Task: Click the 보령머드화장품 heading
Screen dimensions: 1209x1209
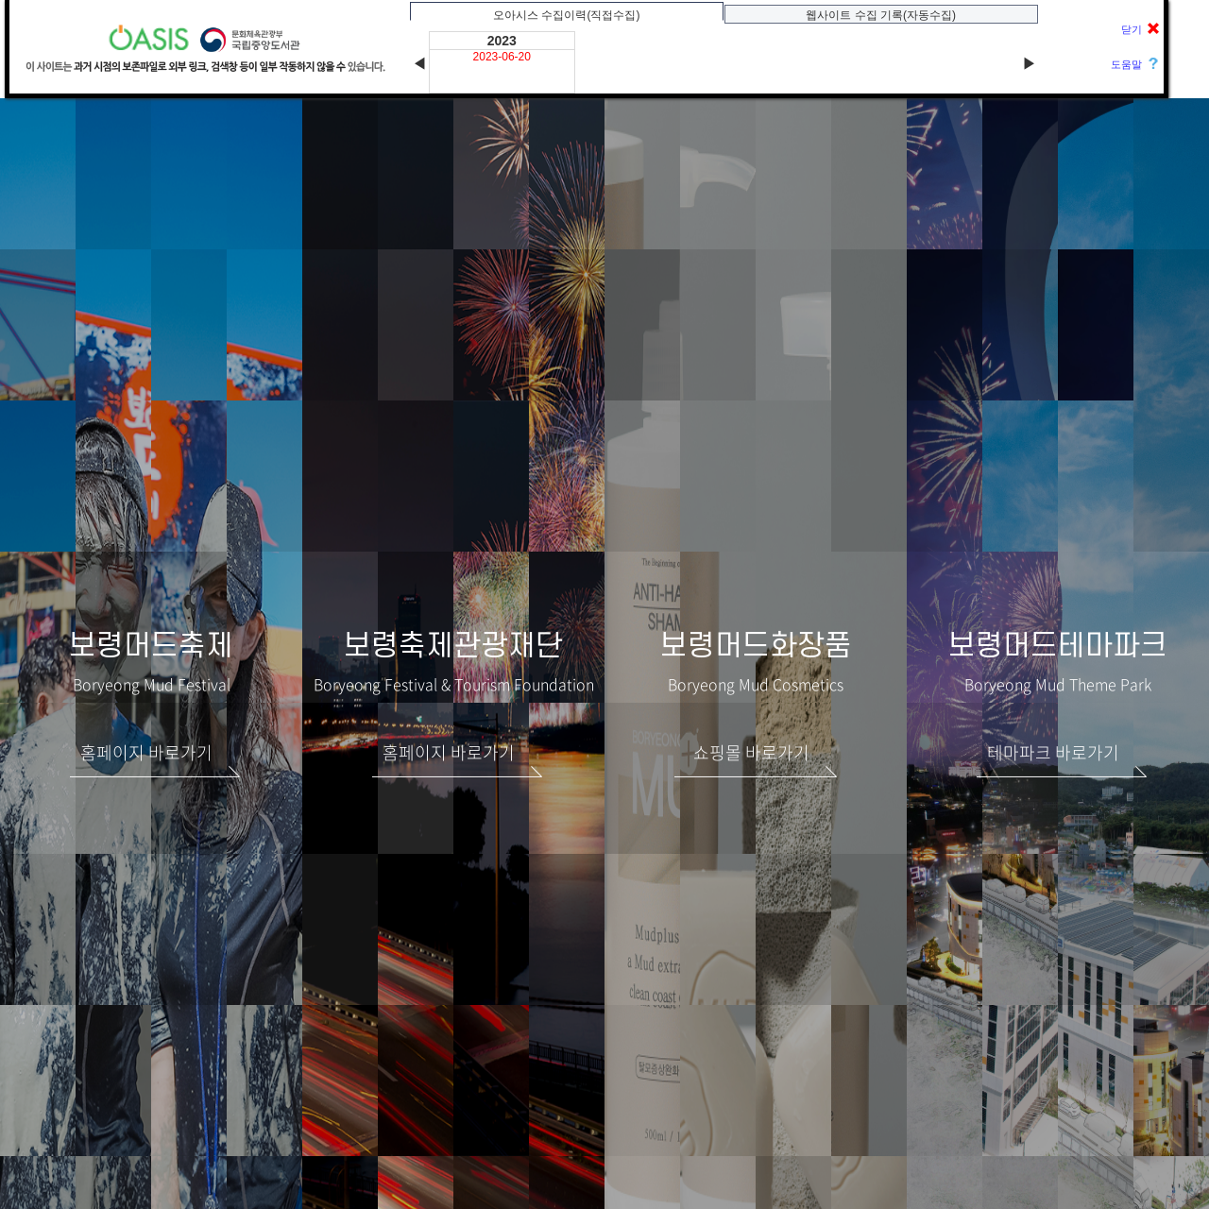Action: click(756, 644)
